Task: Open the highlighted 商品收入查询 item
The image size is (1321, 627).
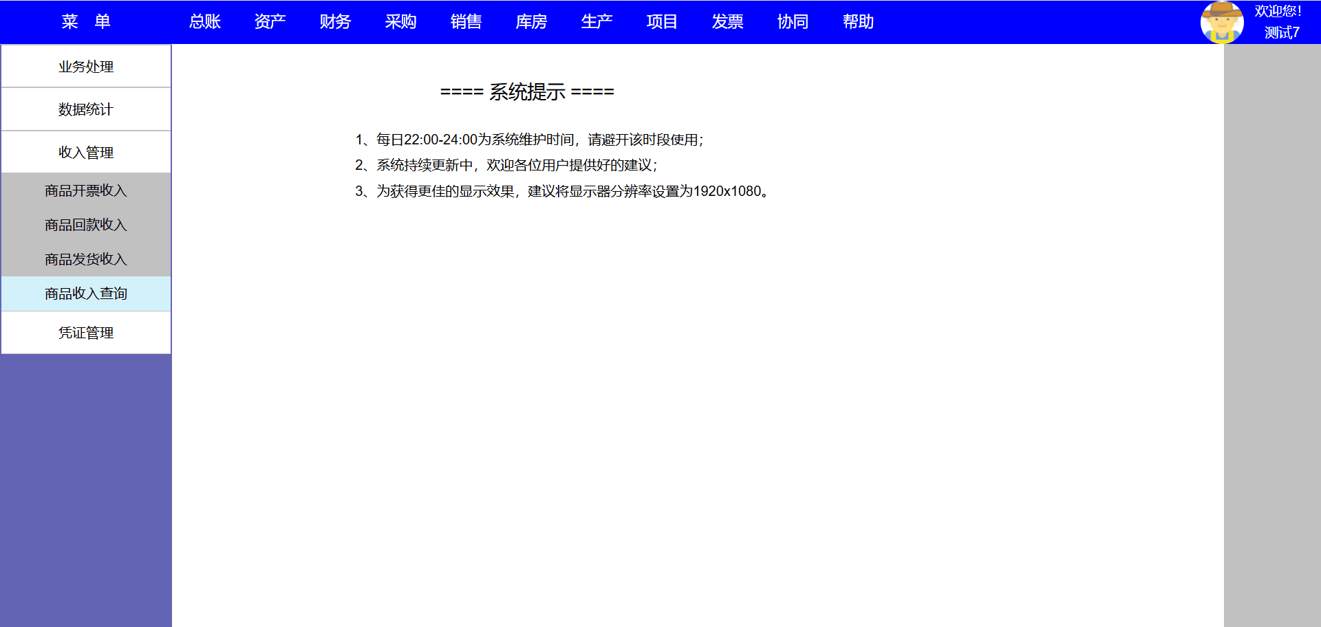Action: pyautogui.click(x=86, y=294)
